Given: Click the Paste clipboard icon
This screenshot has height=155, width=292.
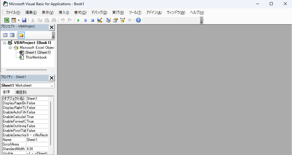Looking at the screenshot, I should click(x=47, y=20).
